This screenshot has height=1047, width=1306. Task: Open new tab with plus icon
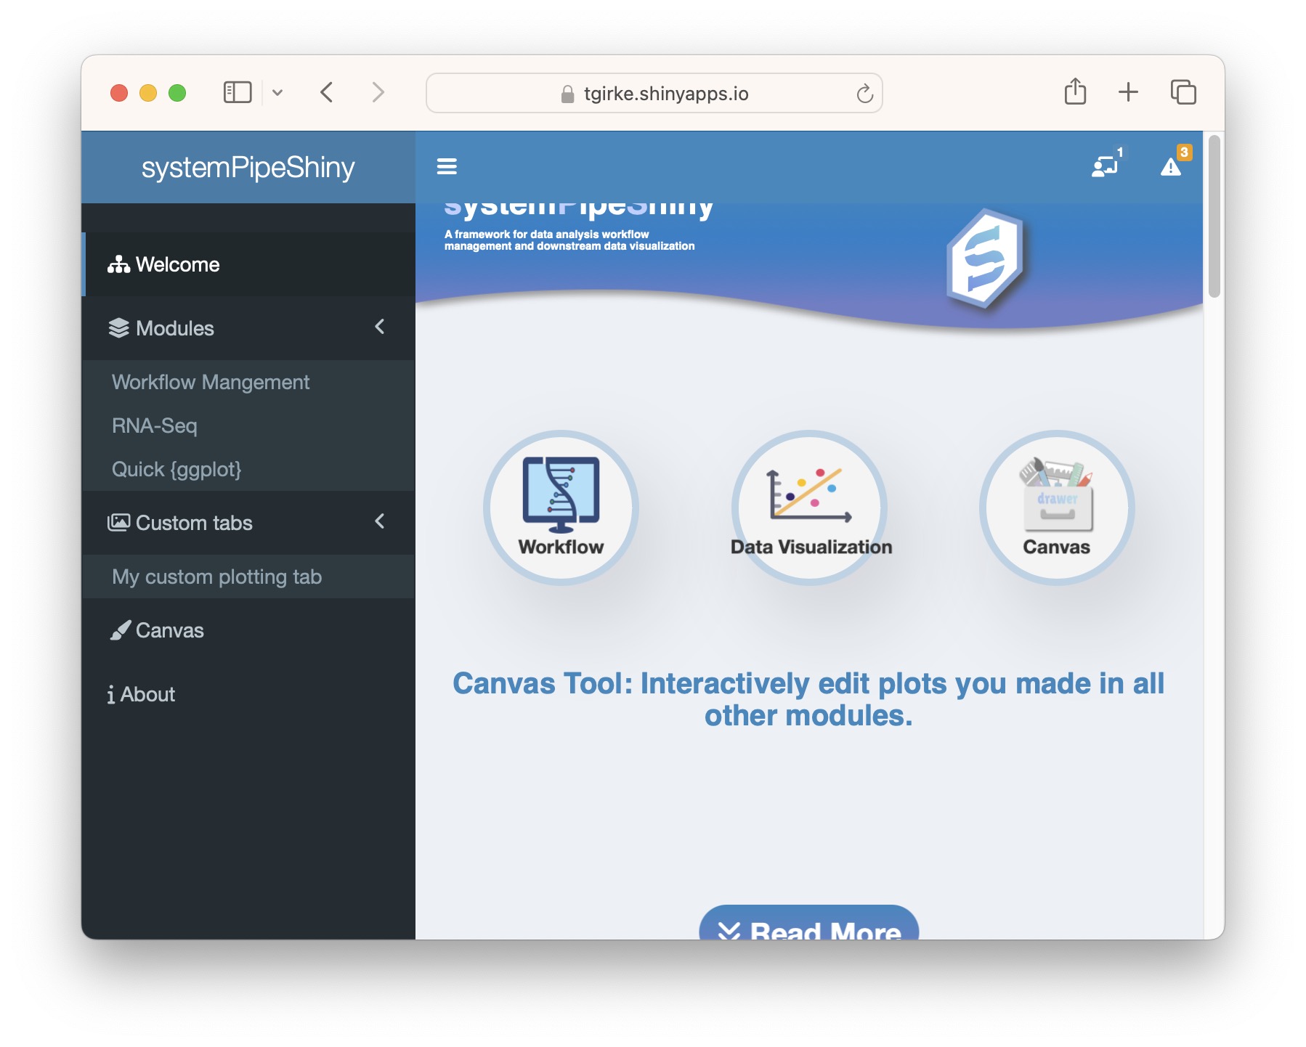tap(1128, 93)
